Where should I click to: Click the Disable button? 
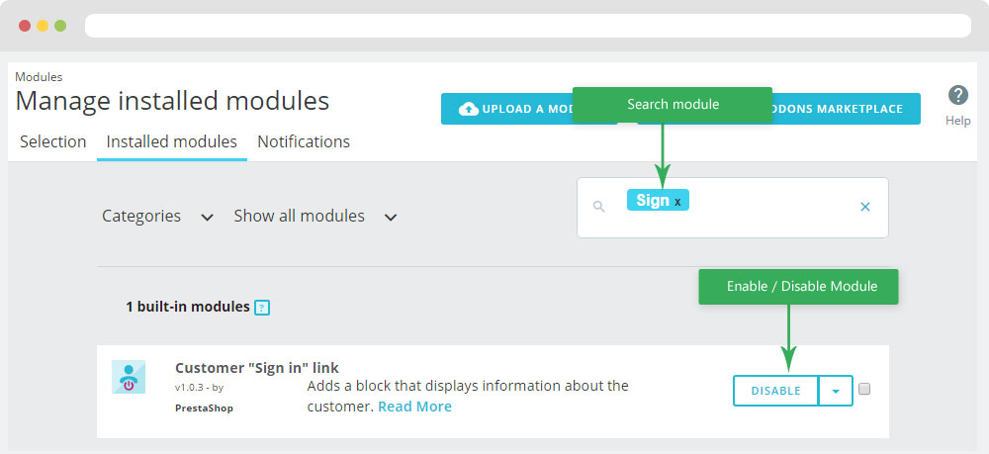coord(775,391)
